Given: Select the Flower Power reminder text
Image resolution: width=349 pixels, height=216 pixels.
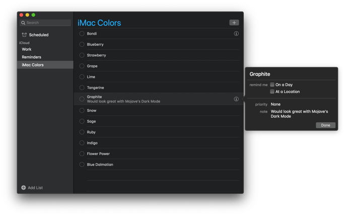Looking at the screenshot, I should pos(98,154).
